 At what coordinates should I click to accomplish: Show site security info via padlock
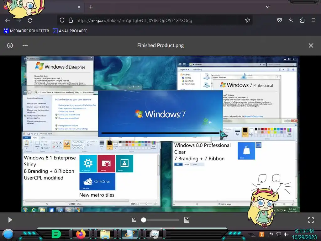click(x=71, y=20)
